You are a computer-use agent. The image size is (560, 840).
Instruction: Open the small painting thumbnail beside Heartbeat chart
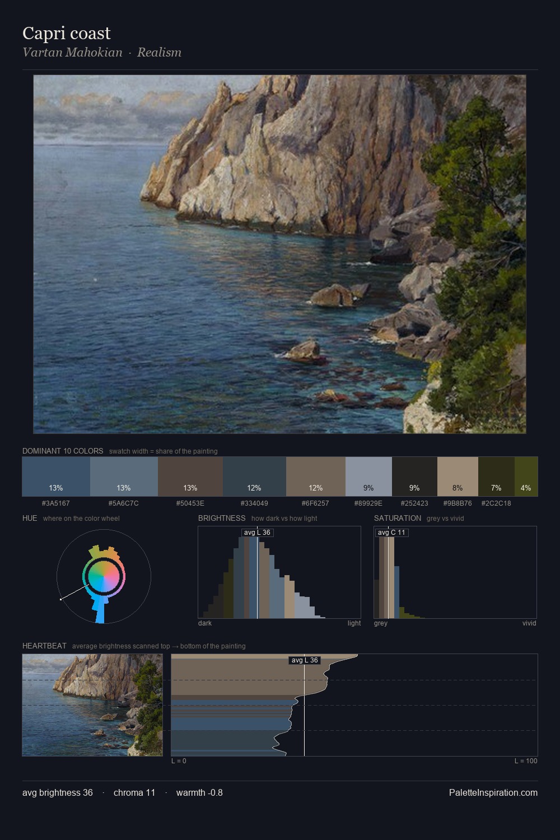(x=92, y=705)
